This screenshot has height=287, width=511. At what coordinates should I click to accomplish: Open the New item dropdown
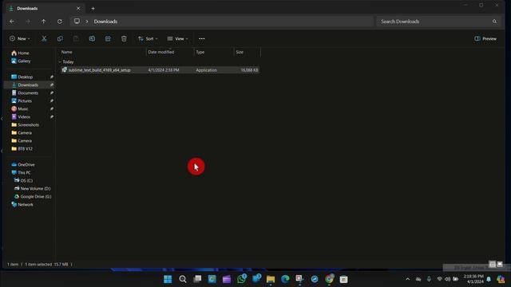[x=20, y=39]
